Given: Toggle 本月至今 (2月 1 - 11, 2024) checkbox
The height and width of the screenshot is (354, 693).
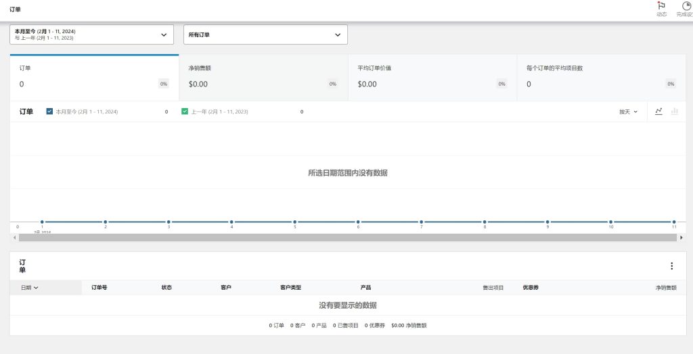Looking at the screenshot, I should (x=49, y=111).
